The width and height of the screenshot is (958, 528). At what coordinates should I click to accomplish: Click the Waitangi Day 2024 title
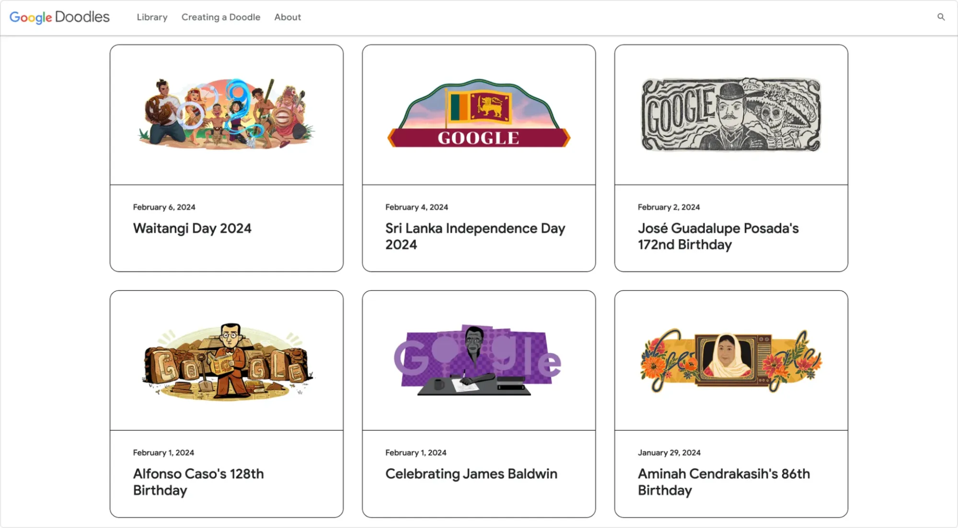pyautogui.click(x=192, y=228)
